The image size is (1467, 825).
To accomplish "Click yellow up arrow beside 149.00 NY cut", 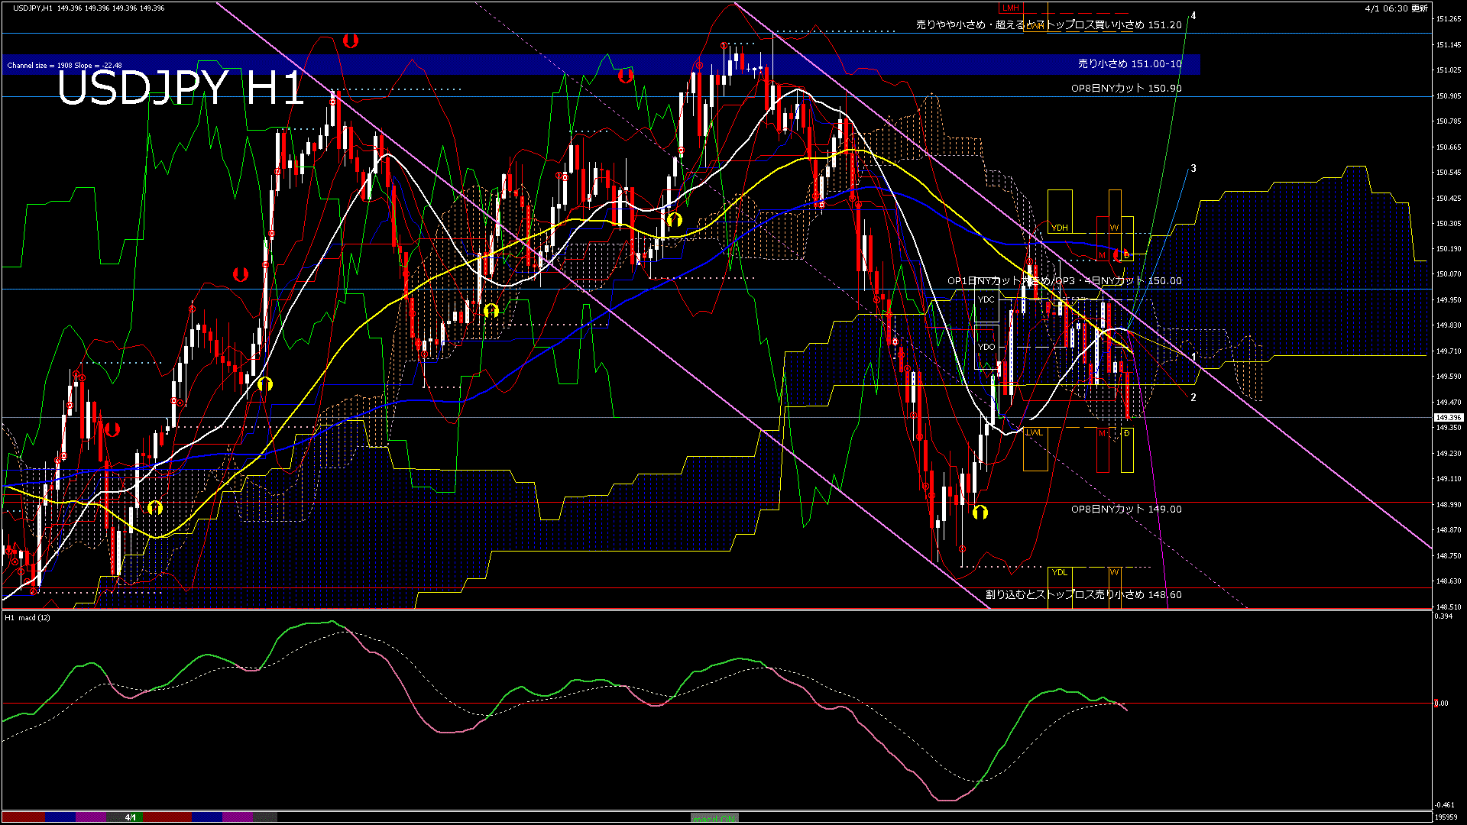I will pyautogui.click(x=980, y=513).
